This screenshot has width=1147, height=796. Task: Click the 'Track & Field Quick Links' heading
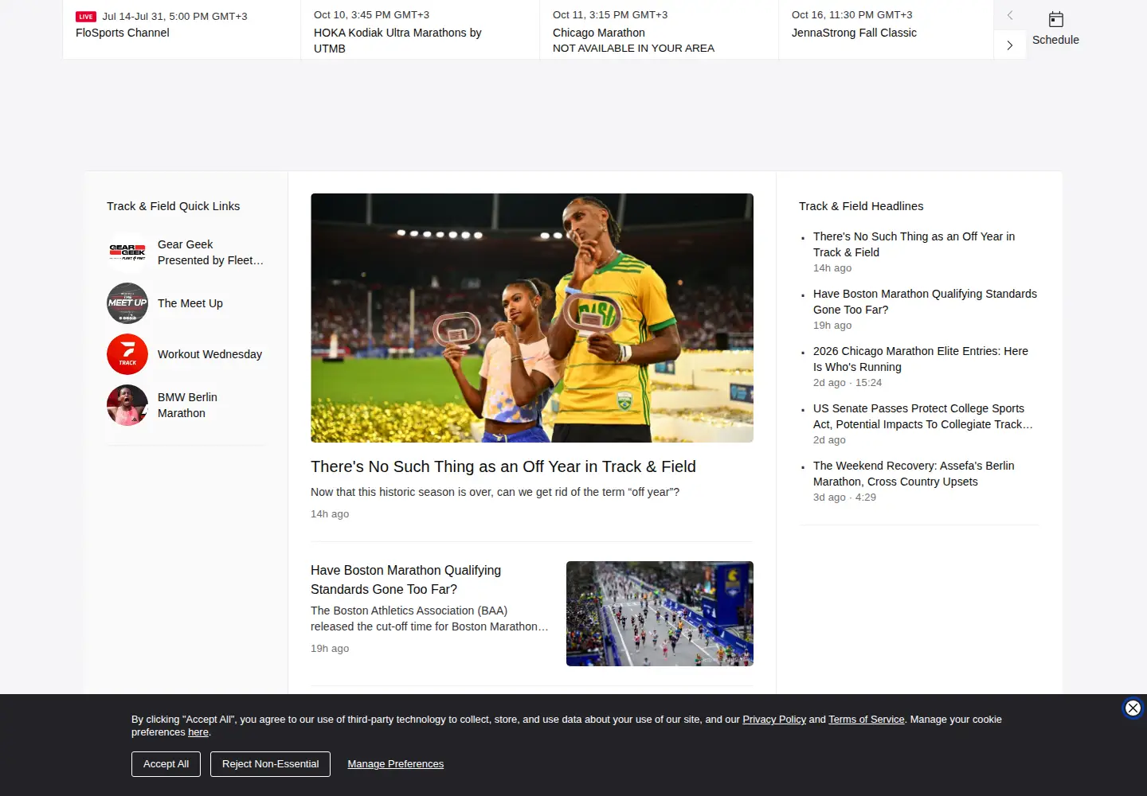[x=173, y=206]
